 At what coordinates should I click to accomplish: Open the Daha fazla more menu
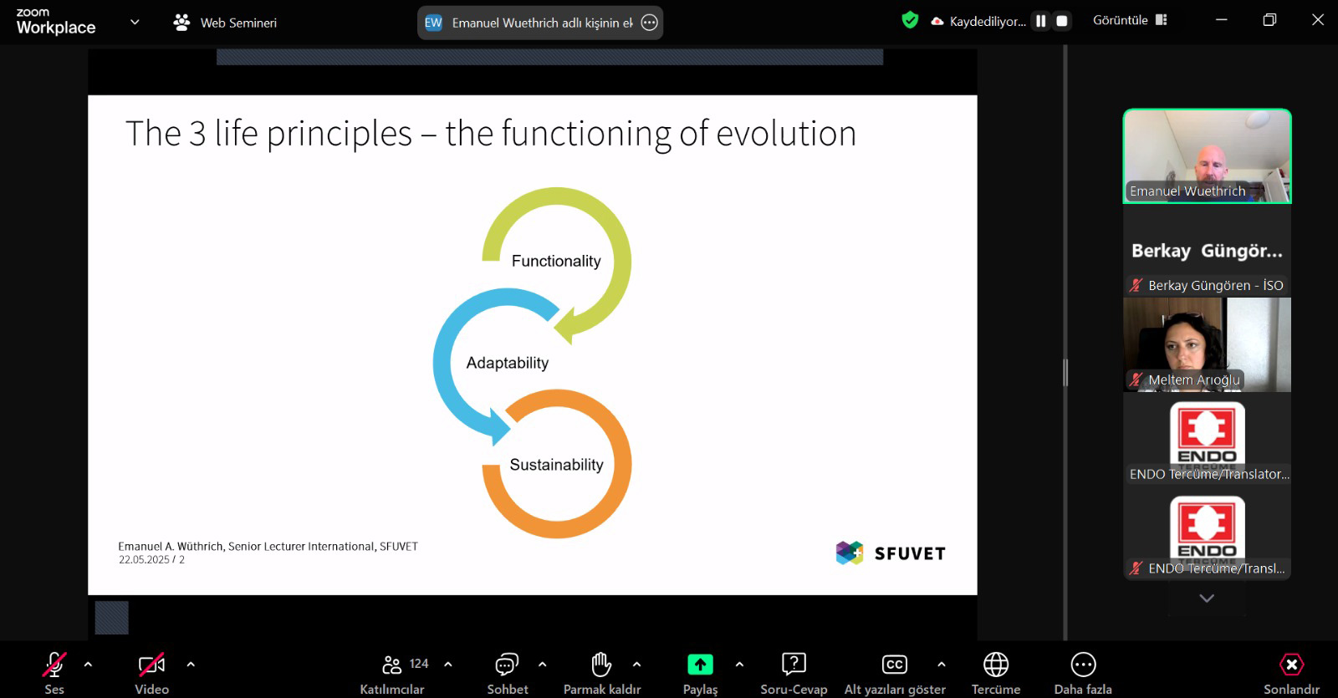[1083, 673]
